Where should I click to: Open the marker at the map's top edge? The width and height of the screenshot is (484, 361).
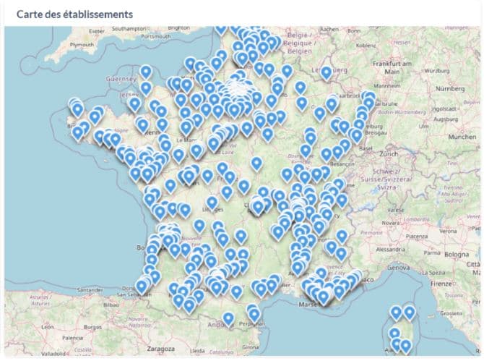point(221,30)
